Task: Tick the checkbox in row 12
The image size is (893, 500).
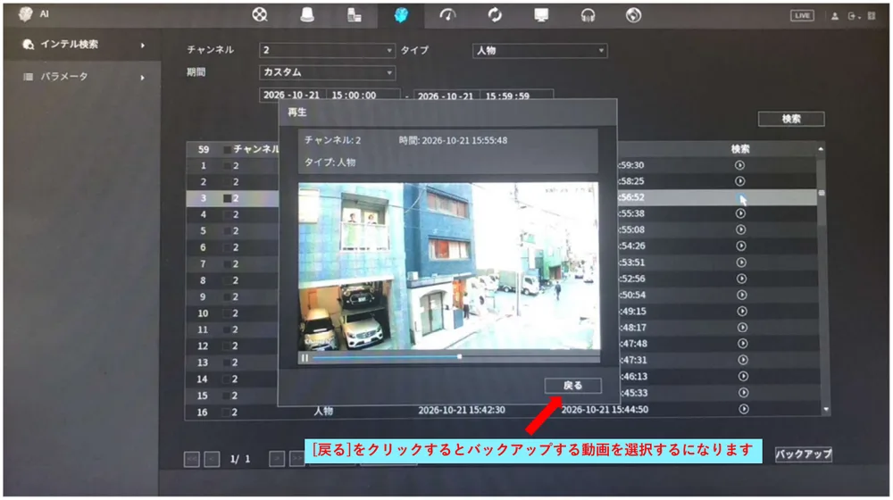Action: click(227, 346)
